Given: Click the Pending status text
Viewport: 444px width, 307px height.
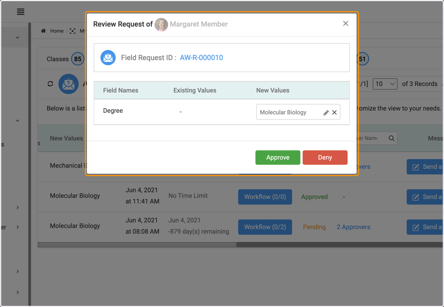Looking at the screenshot, I should (314, 227).
